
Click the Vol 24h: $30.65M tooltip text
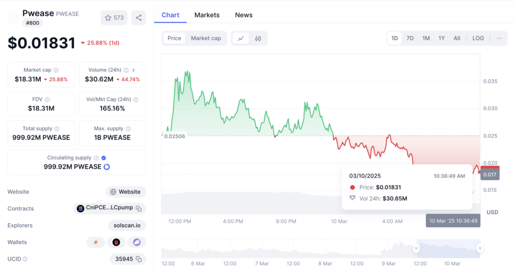pyautogui.click(x=383, y=199)
